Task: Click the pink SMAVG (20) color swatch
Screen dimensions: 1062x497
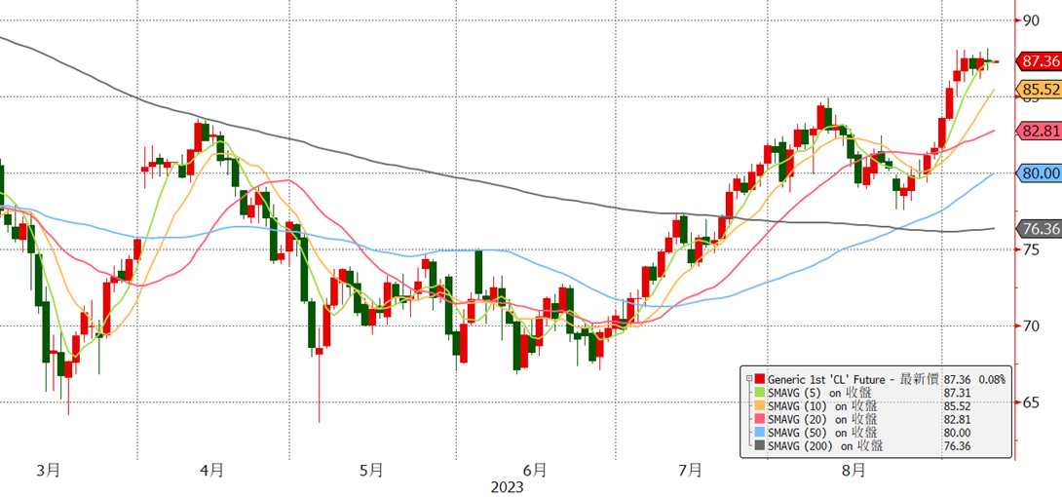Action: pyautogui.click(x=759, y=419)
